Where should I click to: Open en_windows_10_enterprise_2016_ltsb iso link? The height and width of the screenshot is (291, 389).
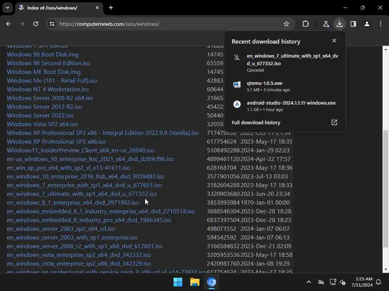tap(85, 177)
